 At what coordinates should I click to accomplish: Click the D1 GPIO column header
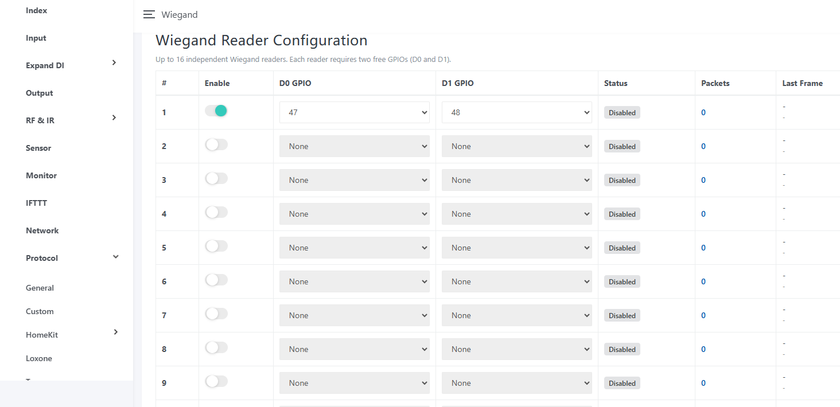(x=458, y=83)
